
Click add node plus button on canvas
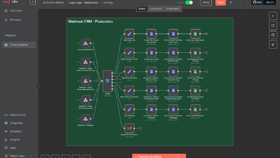(273, 16)
